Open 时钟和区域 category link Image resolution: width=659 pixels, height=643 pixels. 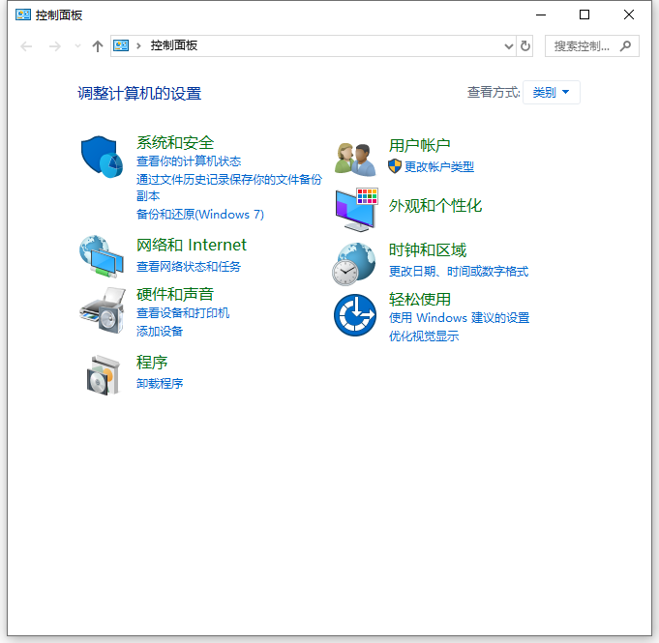[428, 249]
